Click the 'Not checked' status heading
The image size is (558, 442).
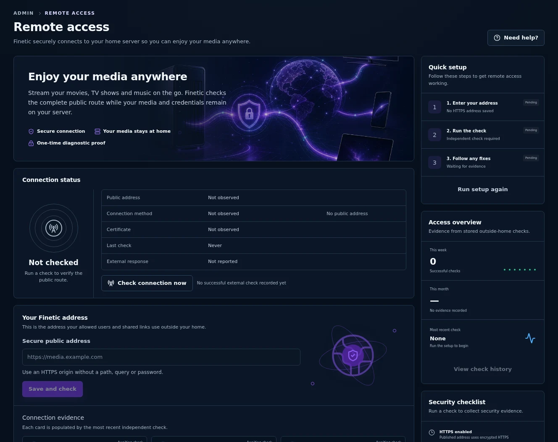[53, 263]
